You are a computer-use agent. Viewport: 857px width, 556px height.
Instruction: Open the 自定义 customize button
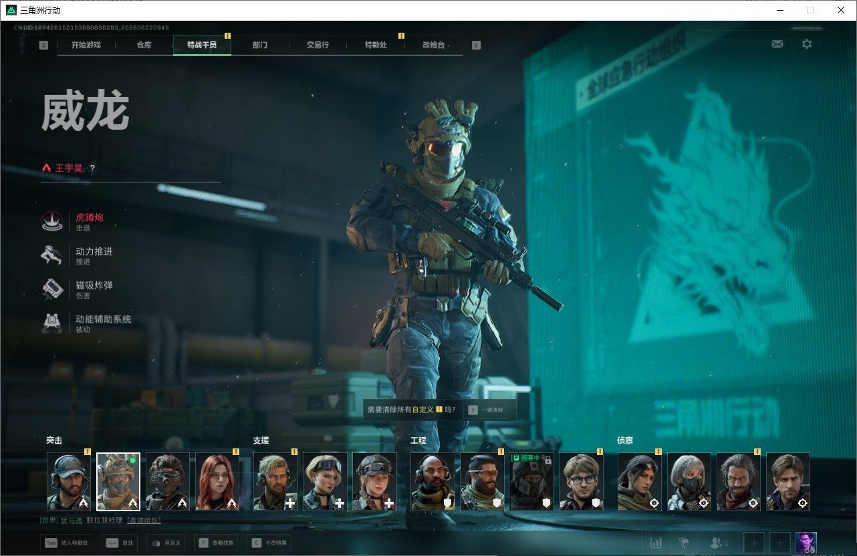(x=164, y=543)
